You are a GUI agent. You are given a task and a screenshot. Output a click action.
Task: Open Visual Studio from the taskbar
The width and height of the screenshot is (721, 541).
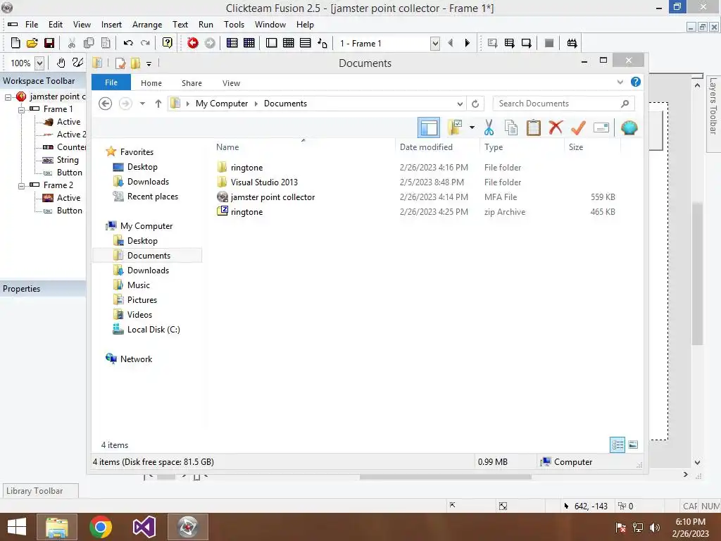[x=144, y=527]
